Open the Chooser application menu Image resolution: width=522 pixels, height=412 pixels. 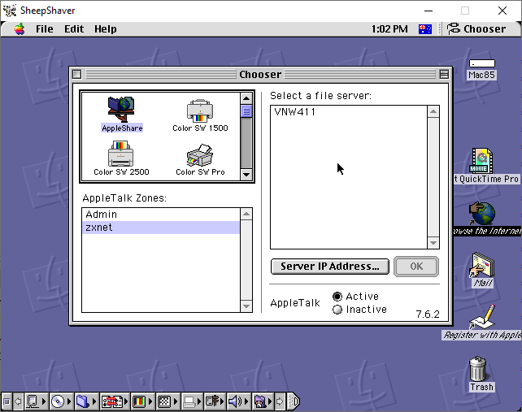[476, 29]
